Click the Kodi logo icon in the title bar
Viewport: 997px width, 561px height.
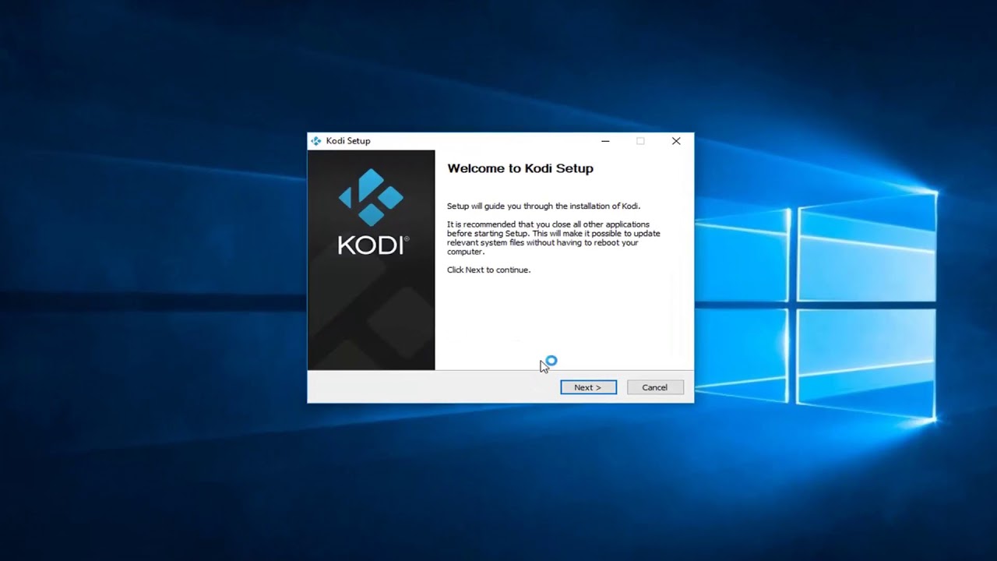[x=316, y=141]
